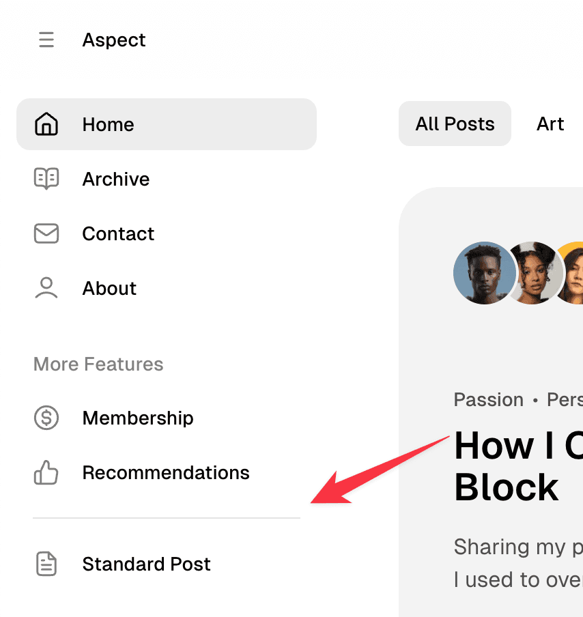Click the Aspect site title
583x617 pixels.
(113, 40)
